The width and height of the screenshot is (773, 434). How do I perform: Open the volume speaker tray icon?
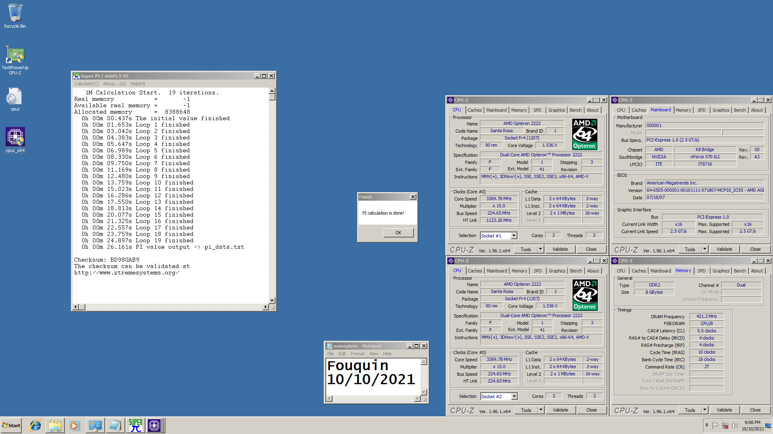pyautogui.click(x=735, y=426)
